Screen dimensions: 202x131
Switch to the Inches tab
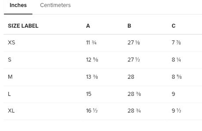click(18, 5)
